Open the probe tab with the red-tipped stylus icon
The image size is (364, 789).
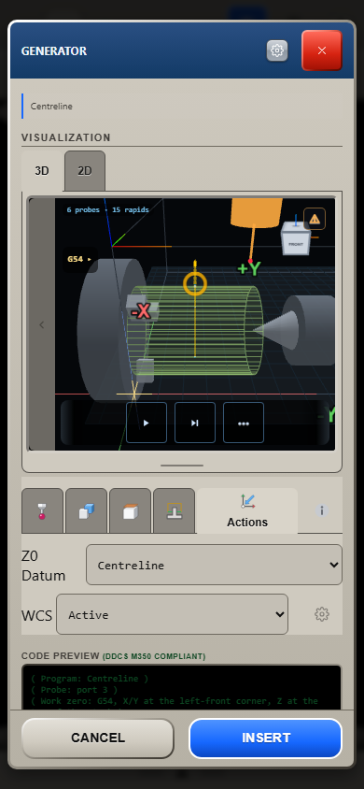click(x=42, y=510)
